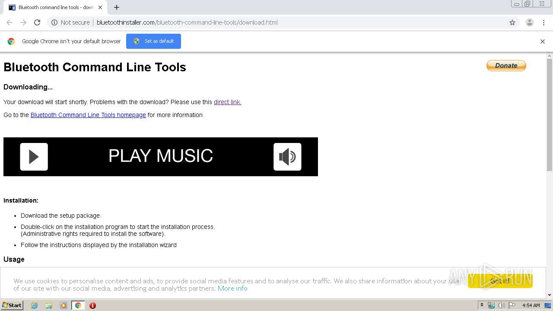Launch Internet Explorer from the taskbar
The image size is (553, 311).
[x=34, y=305]
